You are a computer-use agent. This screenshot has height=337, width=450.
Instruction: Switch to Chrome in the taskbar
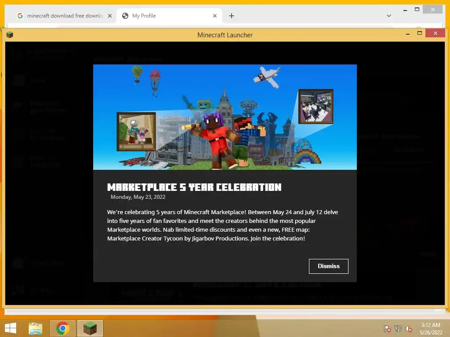click(63, 328)
